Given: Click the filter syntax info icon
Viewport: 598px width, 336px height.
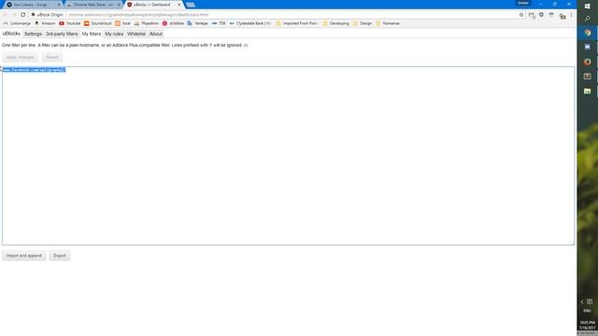Looking at the screenshot, I should click(x=246, y=46).
